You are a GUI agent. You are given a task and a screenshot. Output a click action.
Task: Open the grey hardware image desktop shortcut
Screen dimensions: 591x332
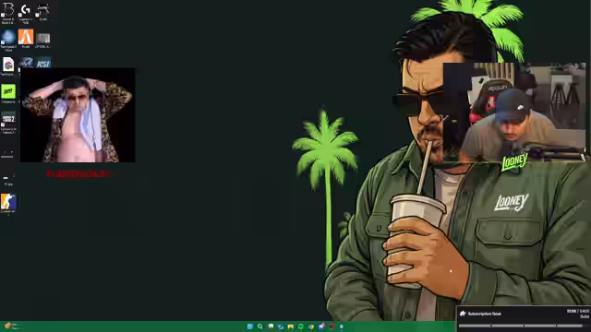43,40
